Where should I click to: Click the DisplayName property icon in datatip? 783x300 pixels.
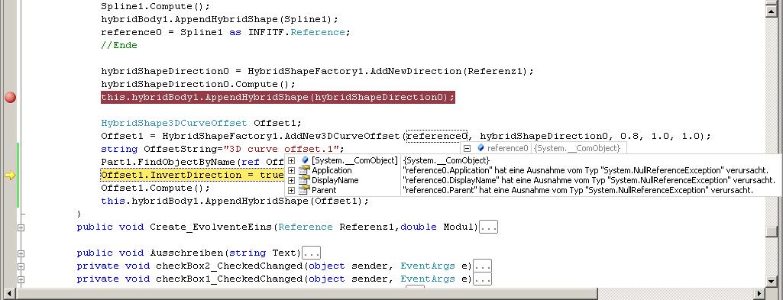(304, 180)
